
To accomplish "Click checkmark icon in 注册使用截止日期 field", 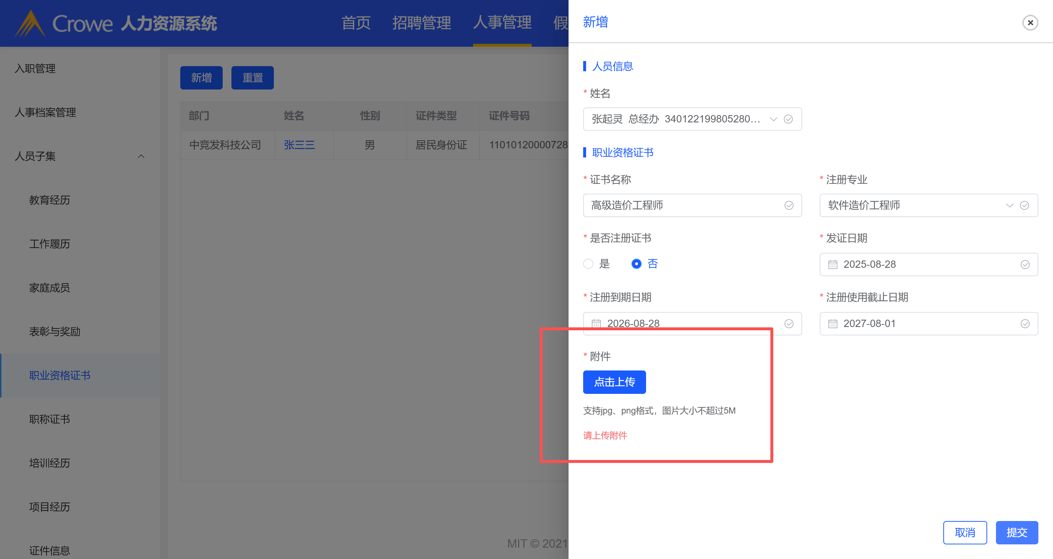I will tap(1025, 324).
